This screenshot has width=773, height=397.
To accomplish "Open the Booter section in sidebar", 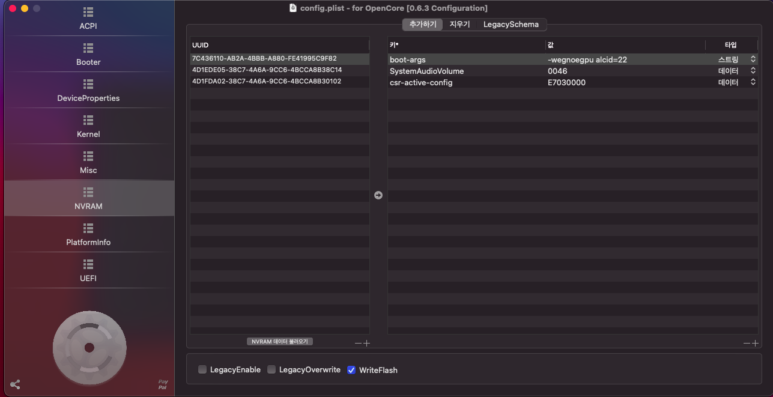I will coord(88,54).
